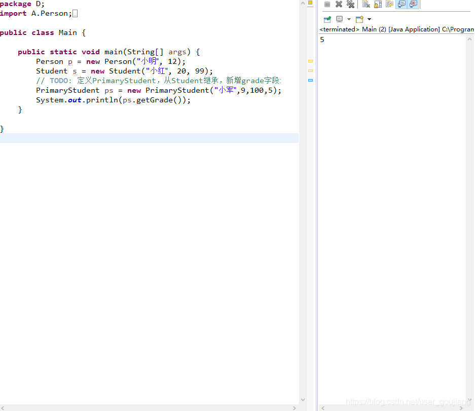Click 'out' in System.out.println line

tap(75, 100)
